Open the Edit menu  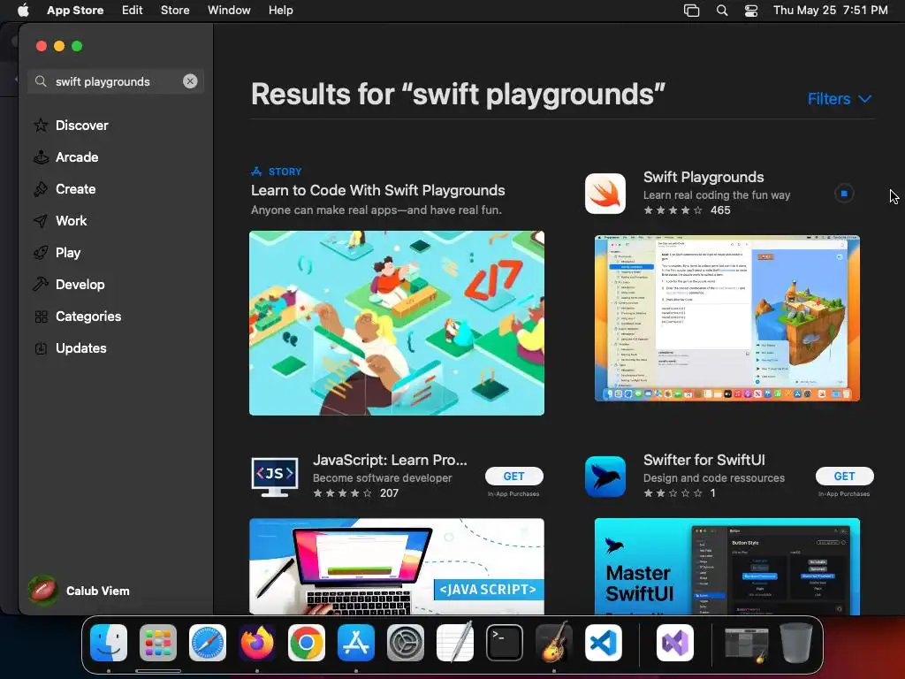pos(133,11)
